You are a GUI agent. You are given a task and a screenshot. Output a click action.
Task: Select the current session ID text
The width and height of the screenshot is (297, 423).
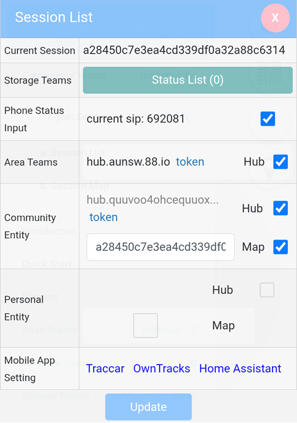pos(184,50)
